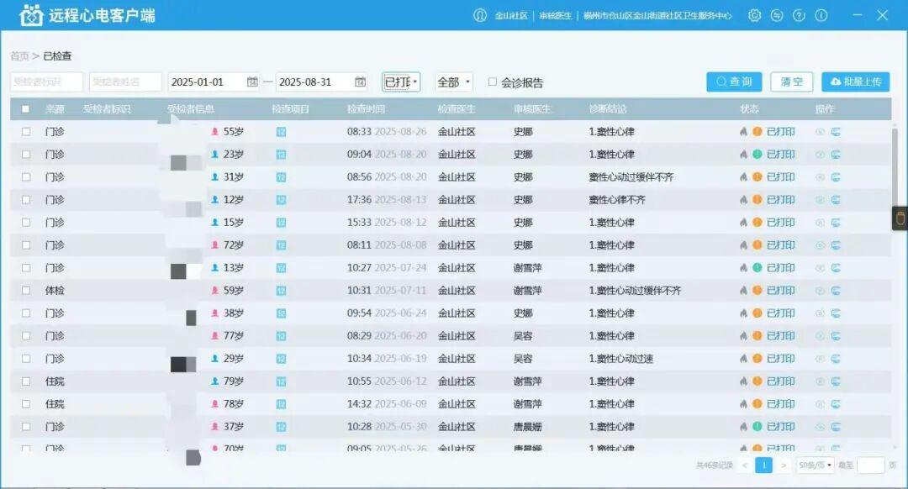The width and height of the screenshot is (908, 489).
Task: Open the info (i) icon in title bar
Action: click(x=820, y=15)
